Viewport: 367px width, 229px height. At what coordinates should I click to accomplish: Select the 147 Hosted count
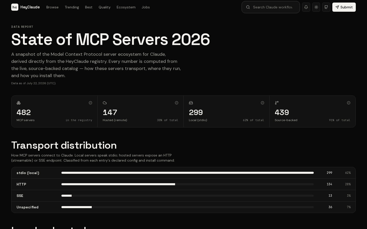110,112
